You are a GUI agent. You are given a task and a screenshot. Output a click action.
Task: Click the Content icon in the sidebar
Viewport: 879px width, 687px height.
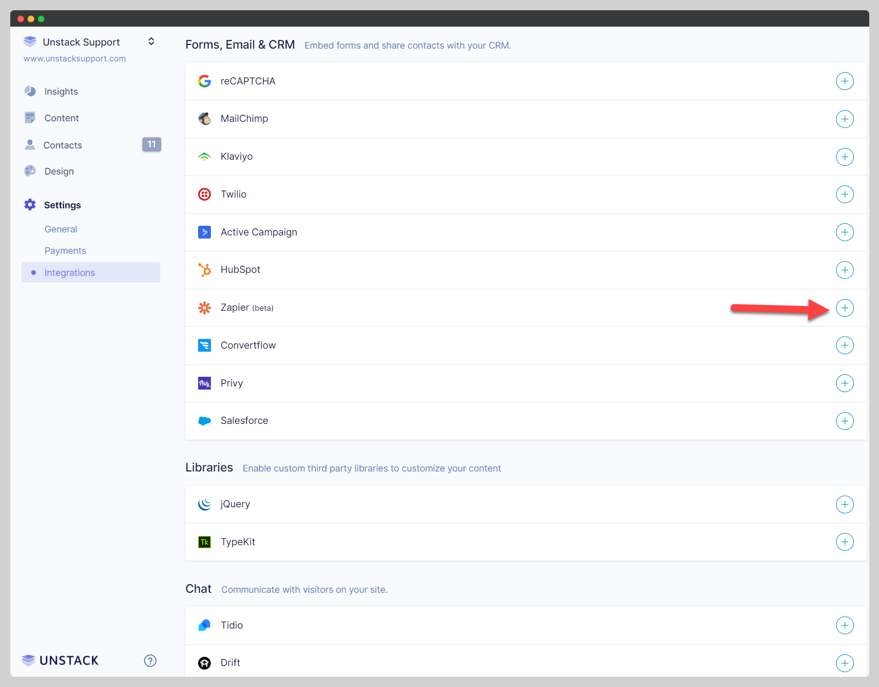[x=30, y=118]
